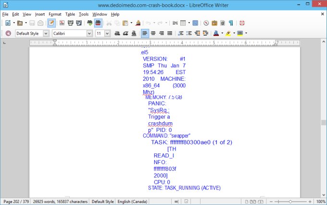Select the Clone Formatting paintbrush
Image resolution: width=327 pixels, height=205 pixels.
(x=138, y=23)
